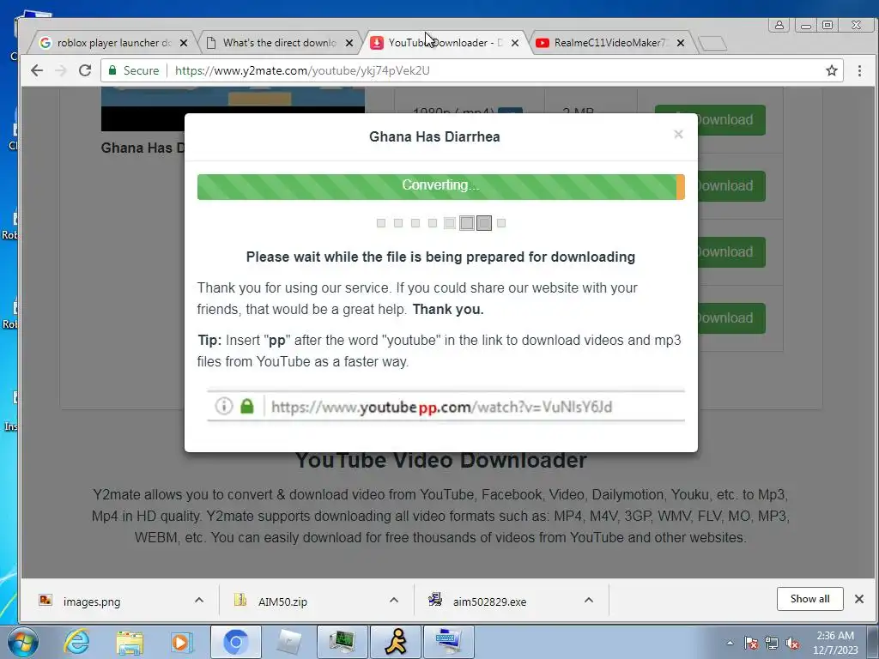Screen dimensions: 879x659
Task: Go back with the browser back arrow
Action: pos(37,70)
